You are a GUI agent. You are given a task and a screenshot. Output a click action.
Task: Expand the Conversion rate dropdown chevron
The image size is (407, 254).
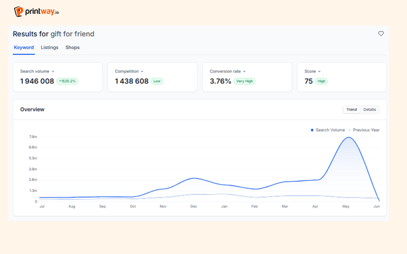click(x=244, y=72)
